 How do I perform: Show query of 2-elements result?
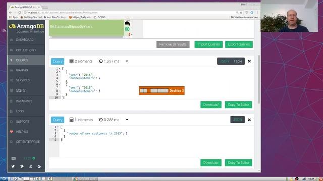[x=58, y=61]
